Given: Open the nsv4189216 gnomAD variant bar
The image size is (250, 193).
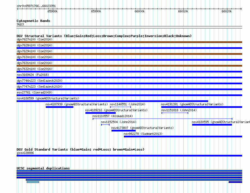Looking at the screenshot, I should 101,113.
